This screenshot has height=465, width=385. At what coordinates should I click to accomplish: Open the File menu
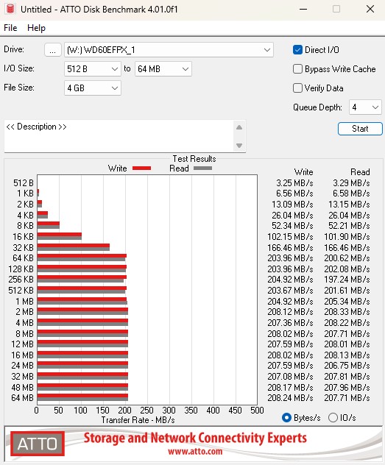[x=10, y=28]
